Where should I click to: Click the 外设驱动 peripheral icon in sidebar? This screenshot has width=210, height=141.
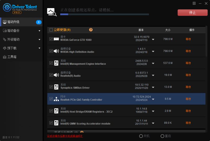[5, 40]
